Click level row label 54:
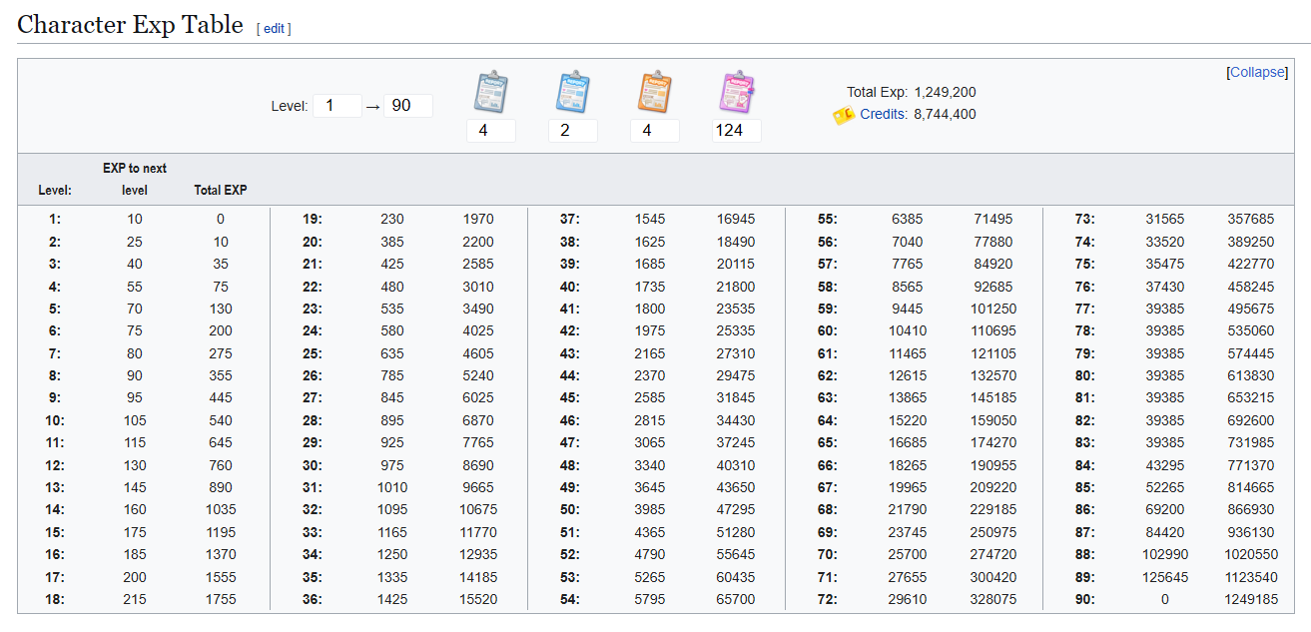This screenshot has height=632, width=1311. (570, 599)
